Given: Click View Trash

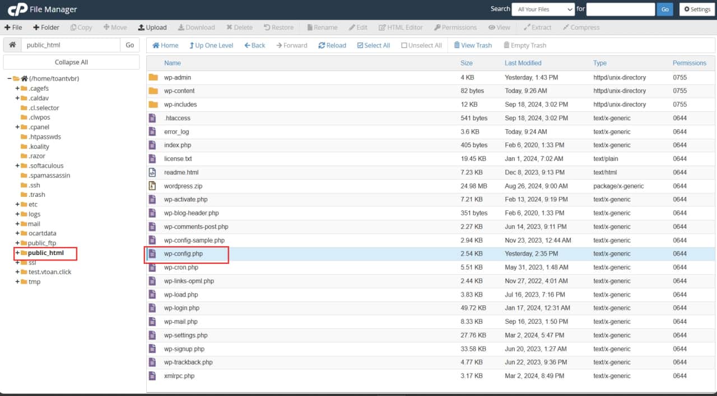Looking at the screenshot, I should [x=473, y=45].
